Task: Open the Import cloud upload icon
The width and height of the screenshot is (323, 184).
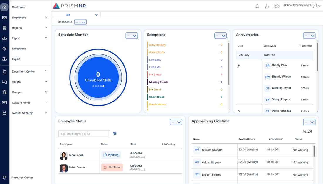Action: coord(4,38)
